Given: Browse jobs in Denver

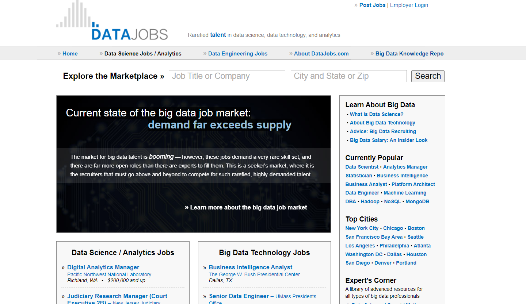Looking at the screenshot, I should point(383,263).
